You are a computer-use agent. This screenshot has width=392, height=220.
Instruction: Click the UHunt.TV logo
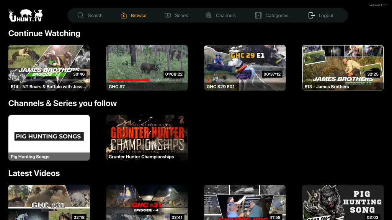click(x=26, y=15)
